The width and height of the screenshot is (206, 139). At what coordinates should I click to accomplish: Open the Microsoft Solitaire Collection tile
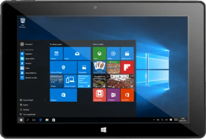(100, 67)
